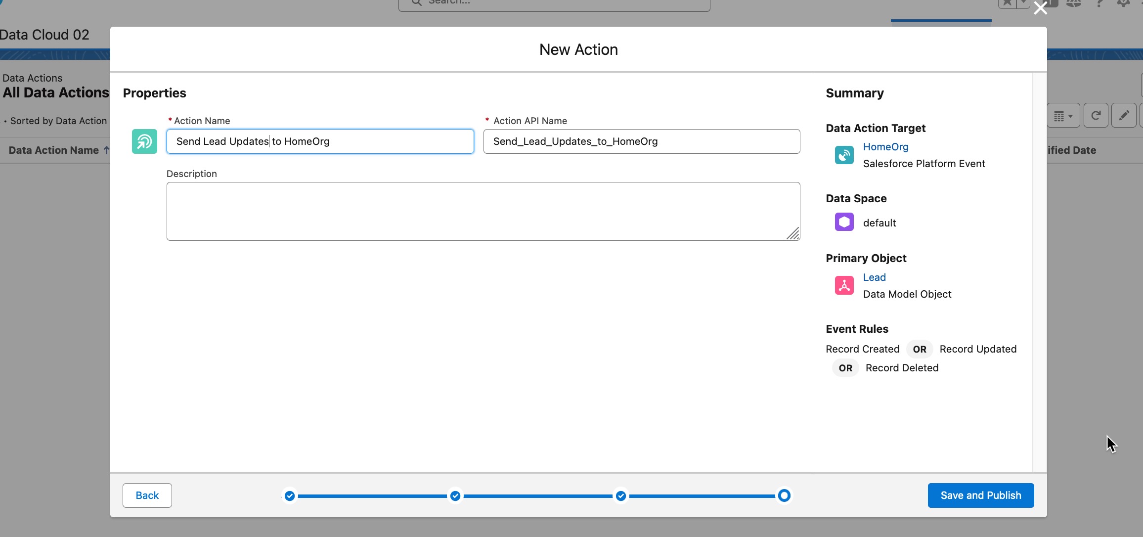Click the pencil edit list icon

click(1124, 116)
